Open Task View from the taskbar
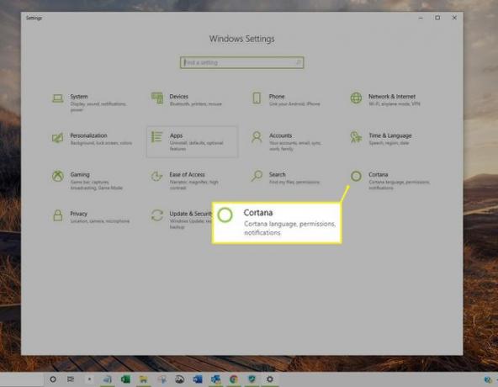This screenshot has width=498, height=387. pos(71,379)
